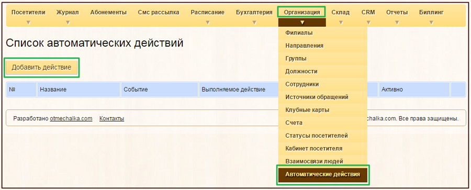Open the Посетители menu
This screenshot has width=471, height=190.
click(x=28, y=13)
